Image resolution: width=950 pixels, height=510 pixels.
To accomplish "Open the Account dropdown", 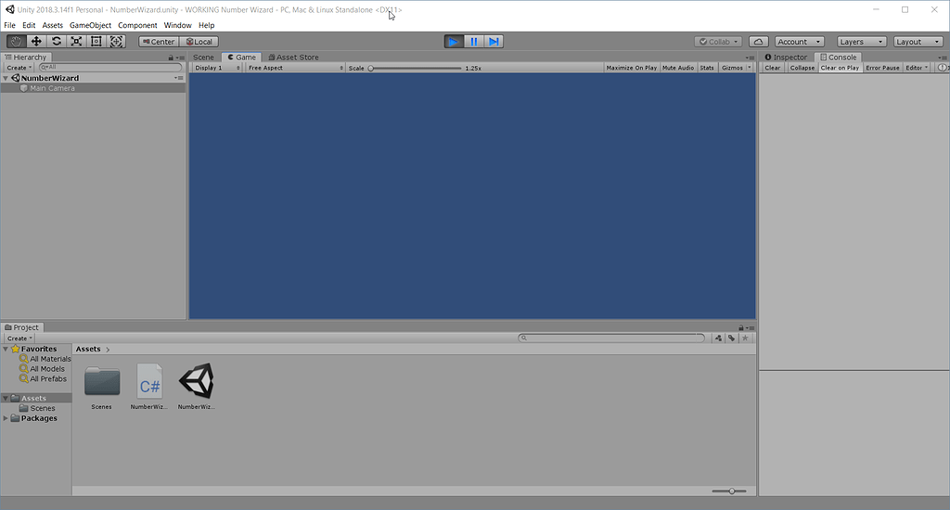I will coord(799,42).
